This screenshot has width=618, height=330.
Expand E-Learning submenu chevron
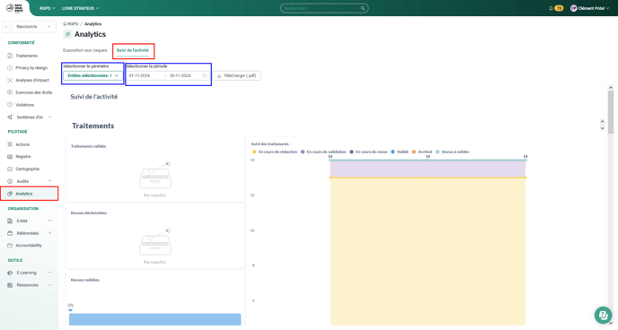tap(49, 273)
